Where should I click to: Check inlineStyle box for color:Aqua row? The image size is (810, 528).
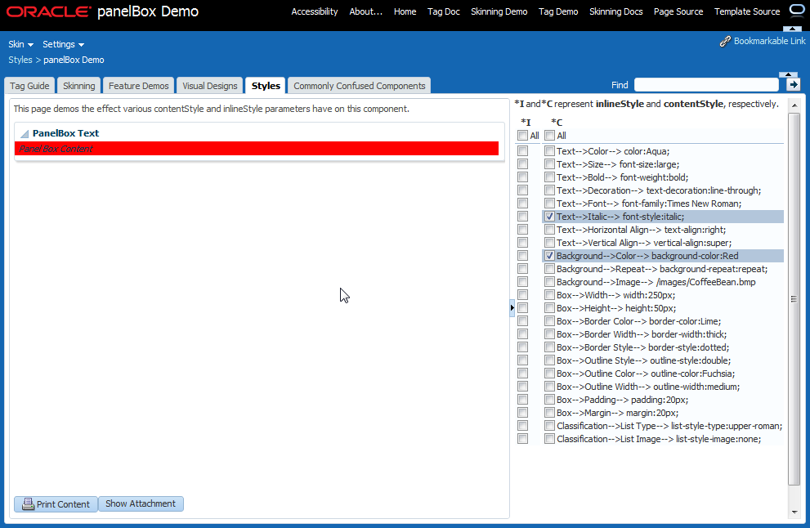(x=523, y=151)
